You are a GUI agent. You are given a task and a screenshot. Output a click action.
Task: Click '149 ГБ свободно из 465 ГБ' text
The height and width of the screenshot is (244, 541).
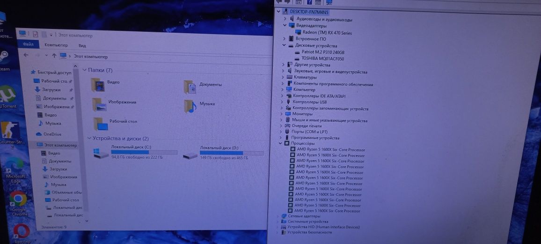point(224,158)
